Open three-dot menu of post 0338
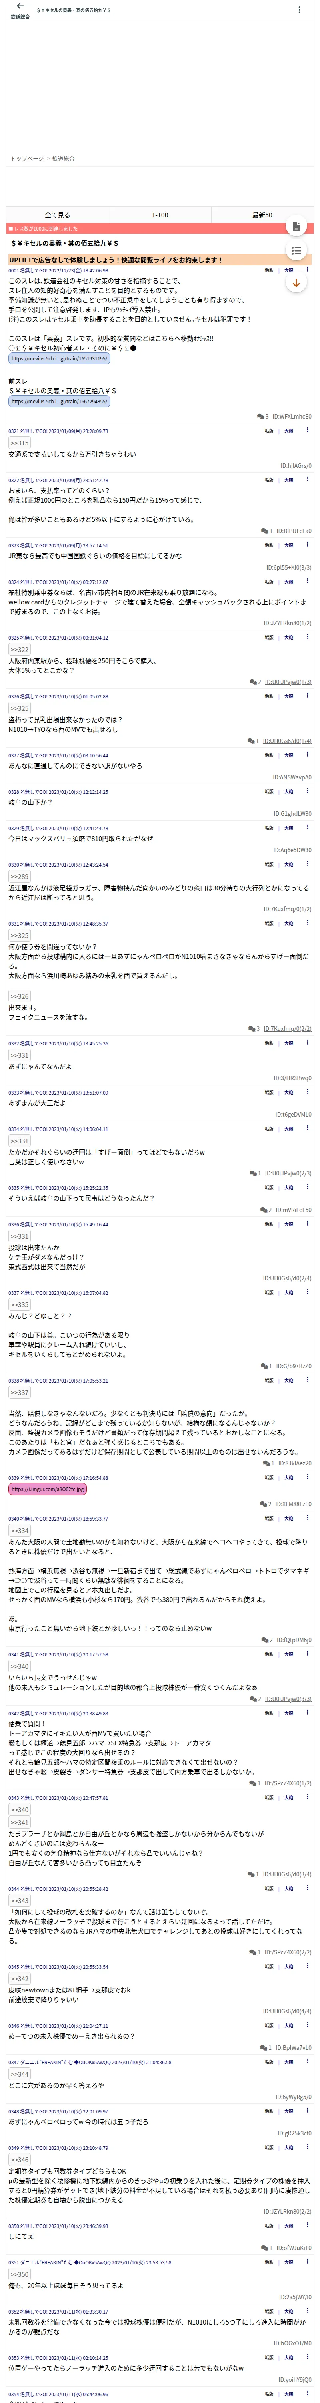The image size is (320, 2403). pos(308,1380)
